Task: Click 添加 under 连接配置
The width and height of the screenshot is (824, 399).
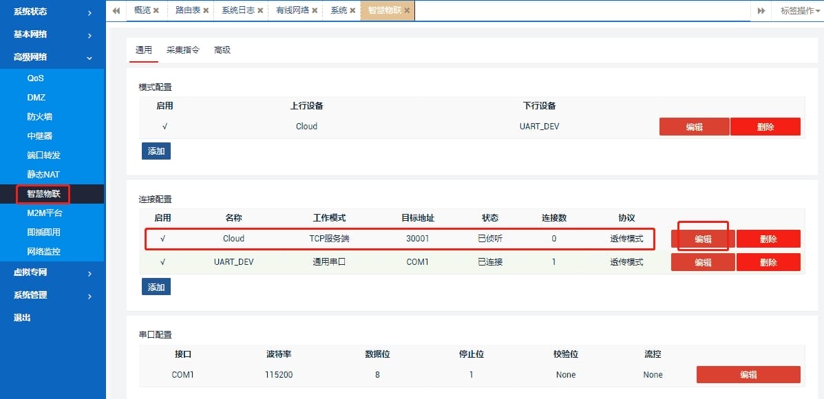Action: [156, 286]
